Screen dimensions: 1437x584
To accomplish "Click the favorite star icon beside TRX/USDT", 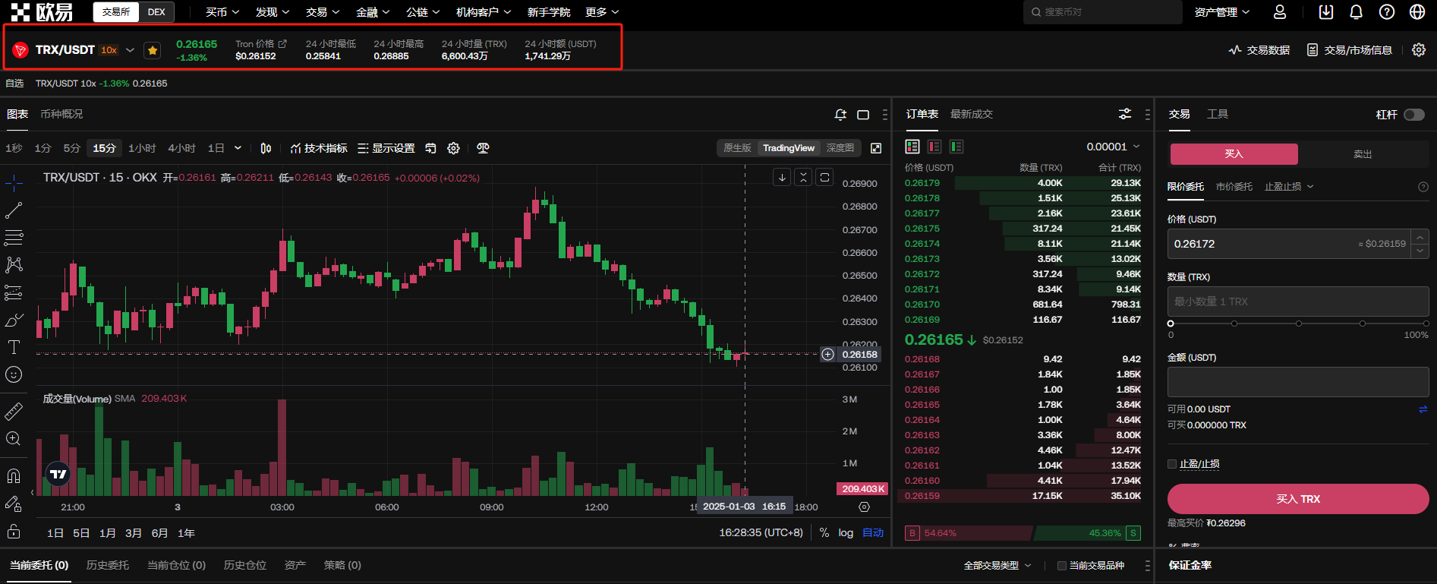I will (153, 50).
